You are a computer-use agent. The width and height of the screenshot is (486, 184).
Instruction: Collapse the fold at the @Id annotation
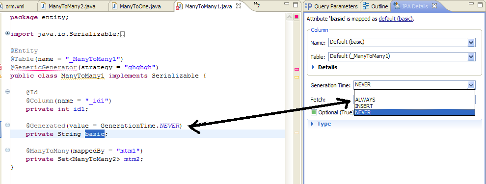pos(7,92)
